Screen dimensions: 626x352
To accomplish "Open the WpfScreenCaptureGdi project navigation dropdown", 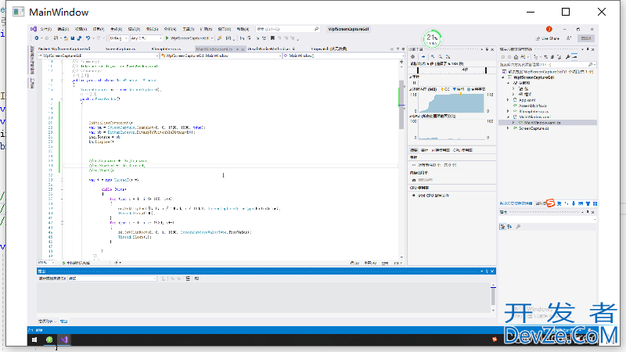I will 98,56.
